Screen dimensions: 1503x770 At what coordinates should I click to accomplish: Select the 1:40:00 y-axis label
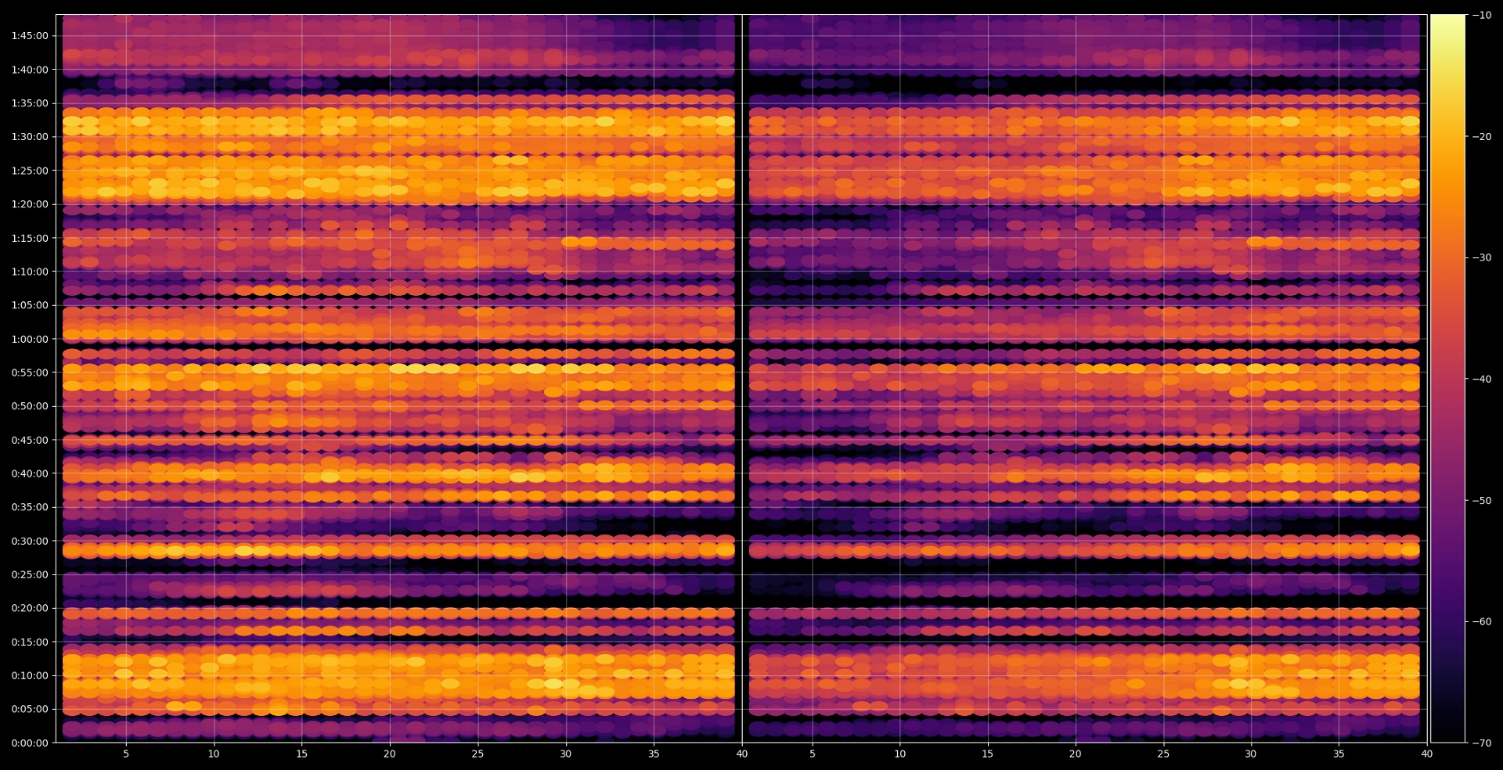tap(30, 70)
